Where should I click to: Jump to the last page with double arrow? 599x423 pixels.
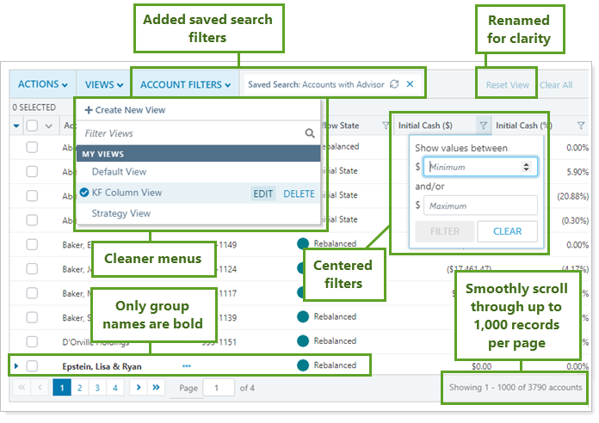coord(157,388)
